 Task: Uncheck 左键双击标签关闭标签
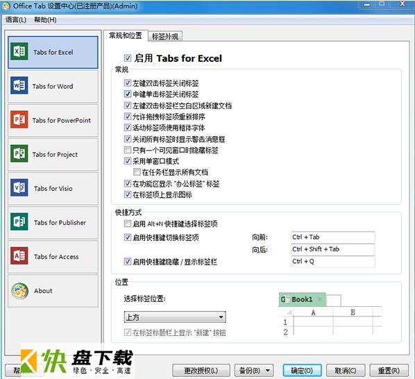coord(127,83)
